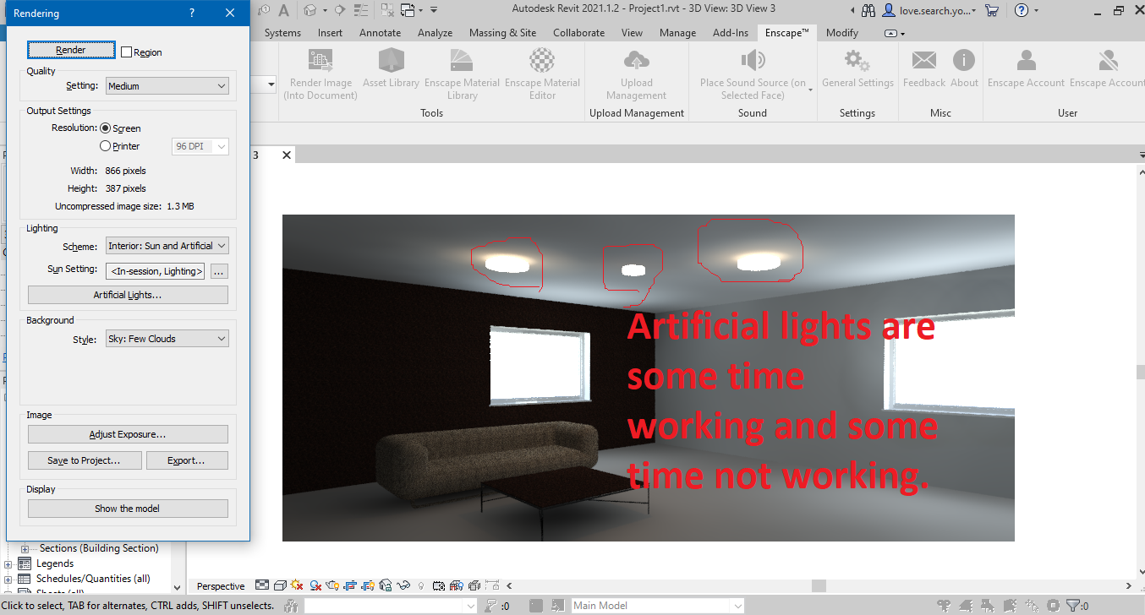Open Temporary Hide/Isolate glasses icon
This screenshot has height=615, width=1145.
tap(403, 585)
